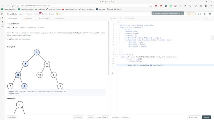Toggle the vertical tabs panel icon
Screen dimensions: 214x120
2,14
